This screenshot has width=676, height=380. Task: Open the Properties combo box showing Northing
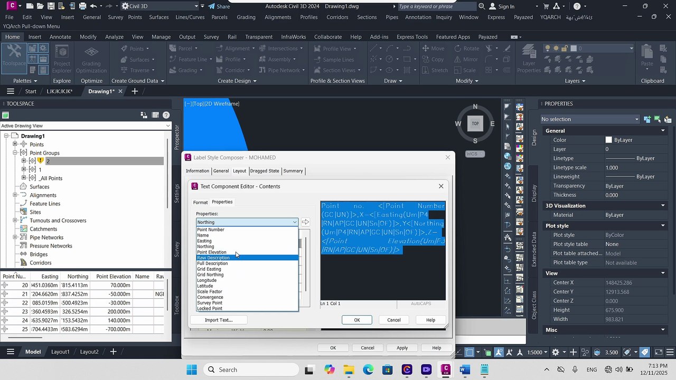coord(247,222)
